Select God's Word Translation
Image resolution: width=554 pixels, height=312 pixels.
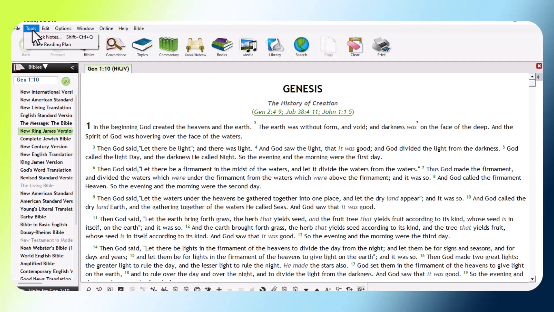pyautogui.click(x=46, y=170)
